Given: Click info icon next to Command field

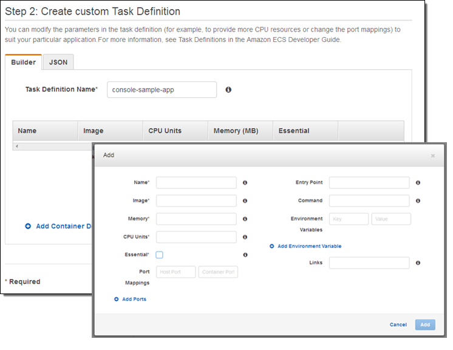Looking at the screenshot, I should (418, 201).
